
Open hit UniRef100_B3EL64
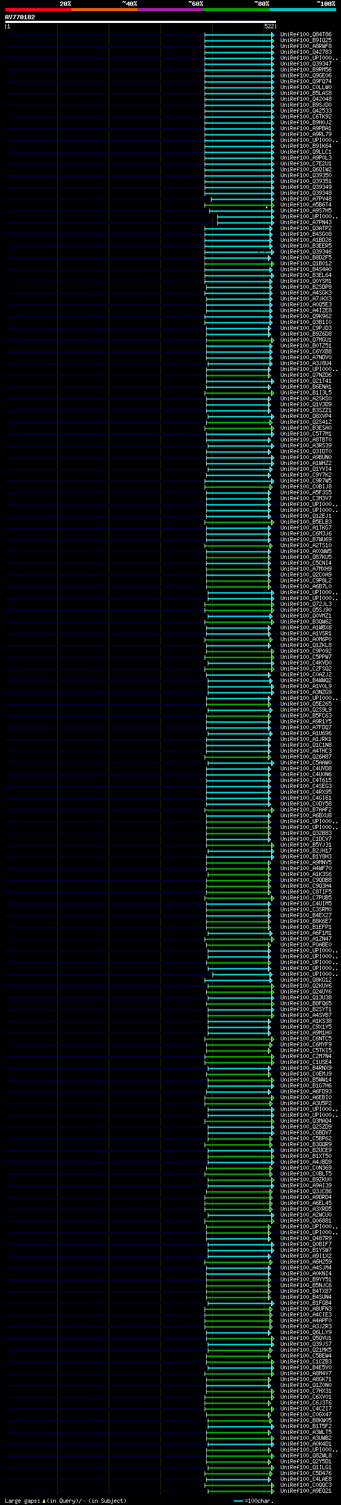(306, 275)
